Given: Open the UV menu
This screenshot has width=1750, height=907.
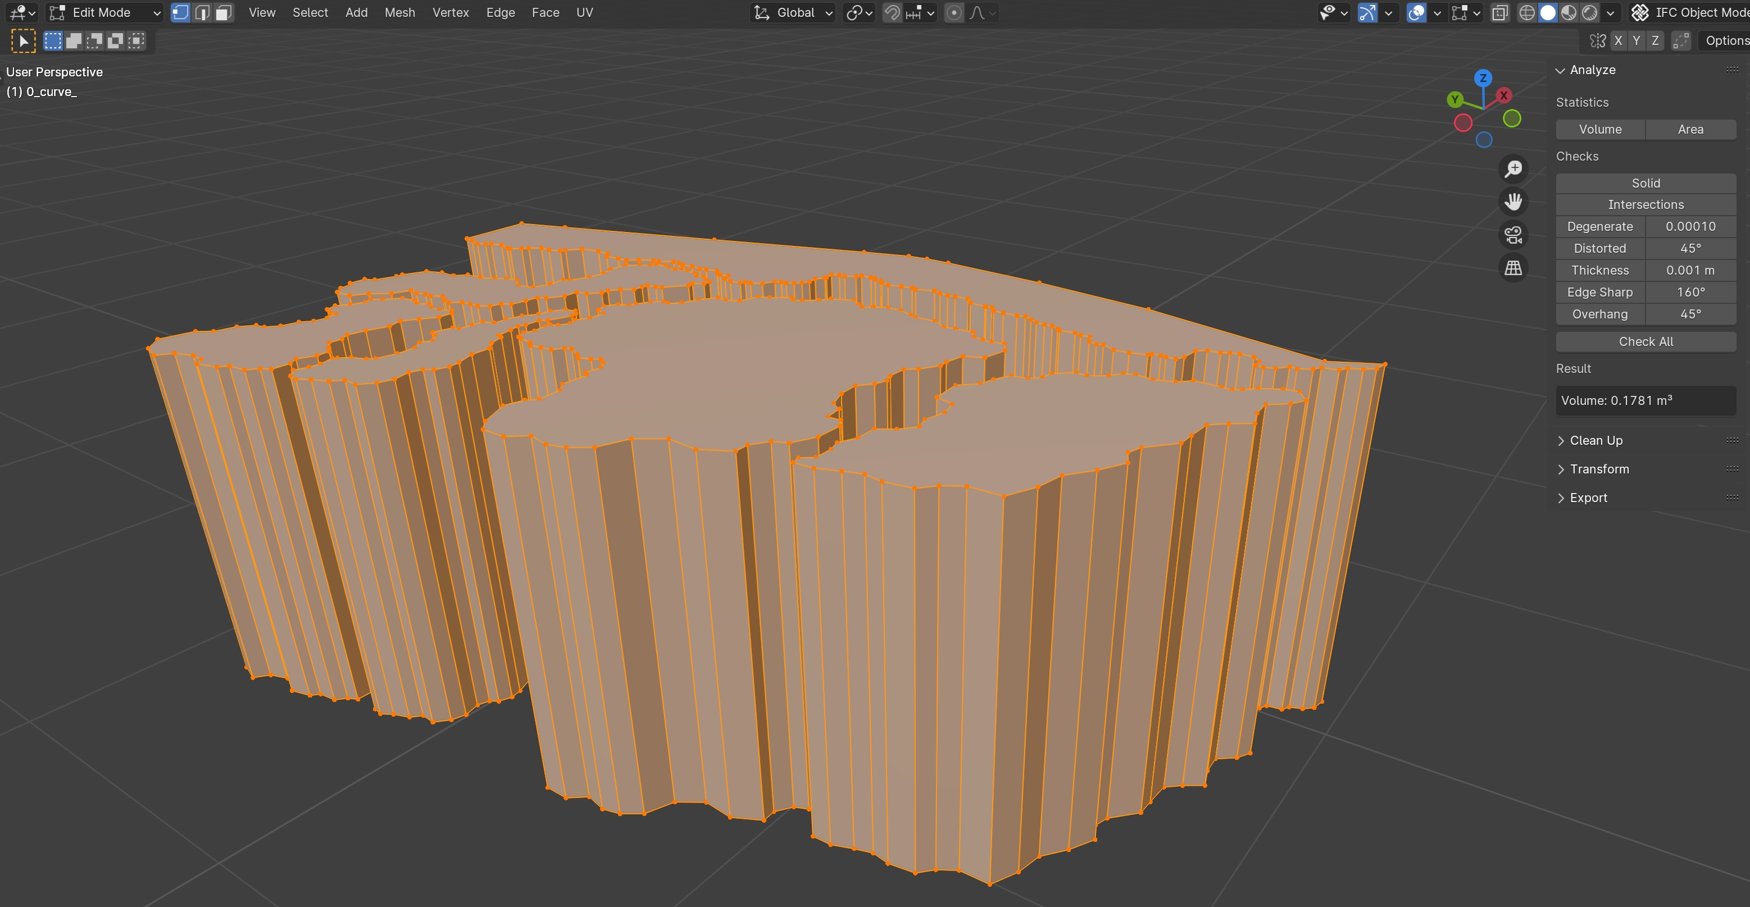Looking at the screenshot, I should pos(584,12).
